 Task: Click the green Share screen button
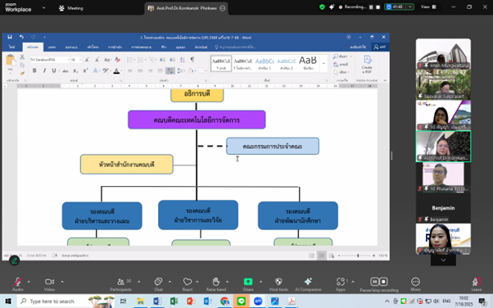point(248,283)
